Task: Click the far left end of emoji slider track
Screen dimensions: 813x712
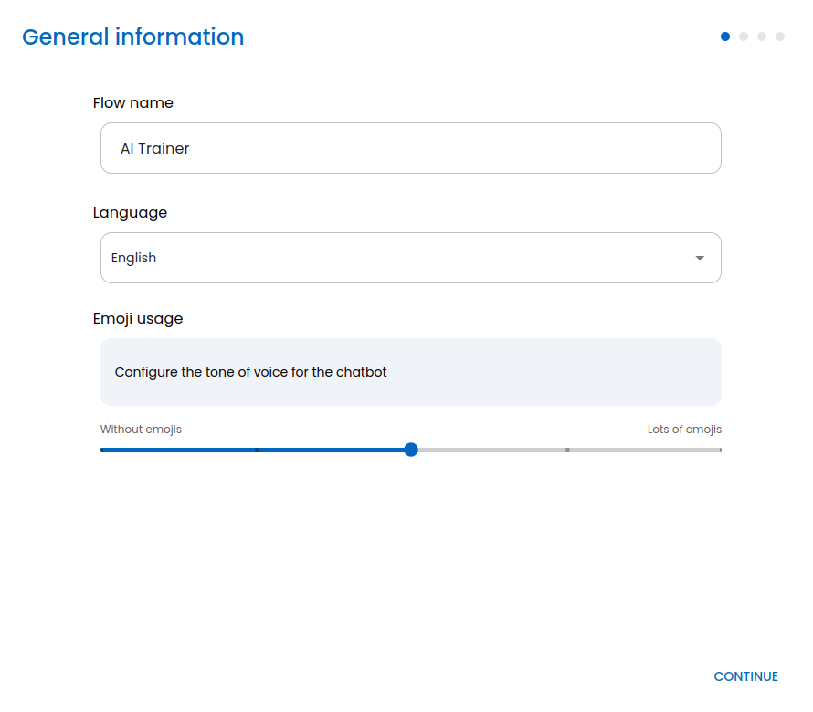Action: (x=102, y=450)
